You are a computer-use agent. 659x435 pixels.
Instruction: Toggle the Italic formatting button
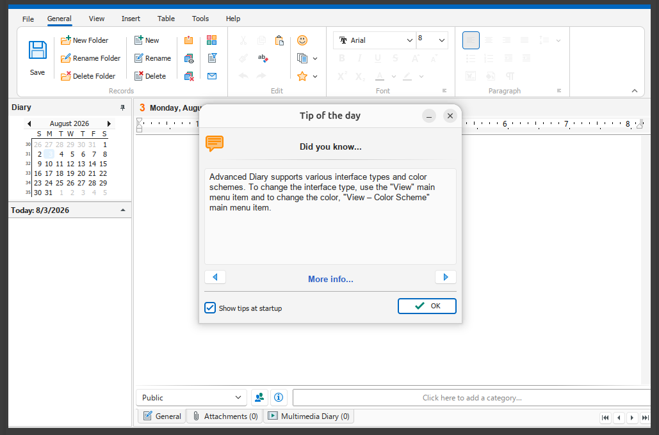[359, 58]
